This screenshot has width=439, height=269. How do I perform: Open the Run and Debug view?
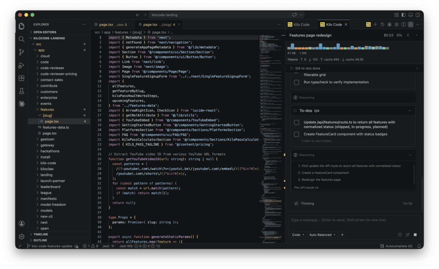21,65
